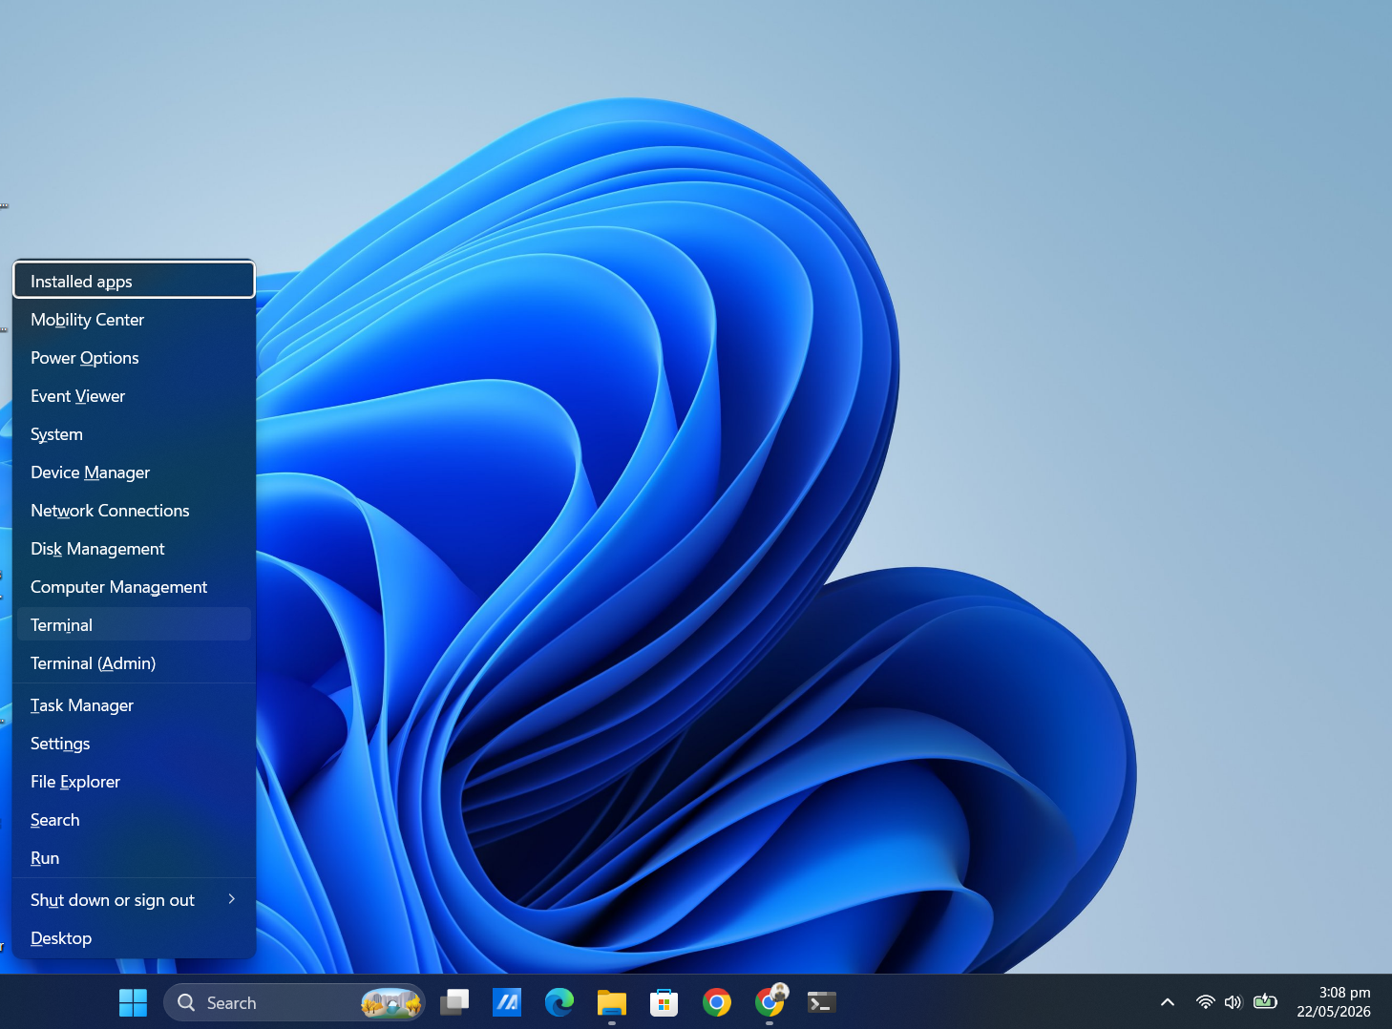This screenshot has width=1392, height=1029.
Task: Expand the Shut down or sign out submenu arrow
Action: (231, 899)
